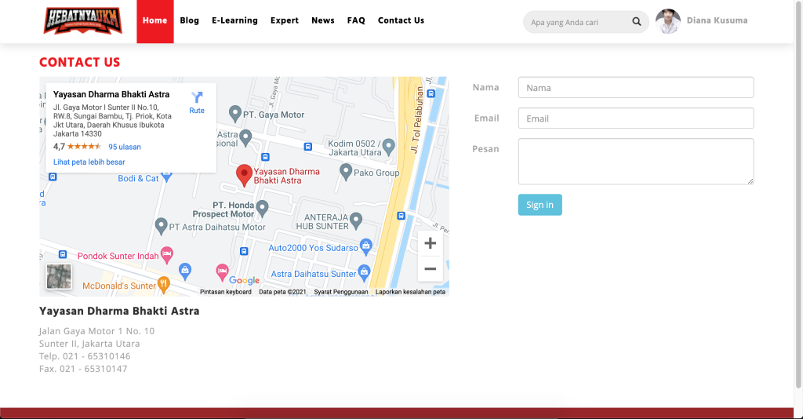Zoom in the map with plus button
The image size is (803, 419).
coord(431,243)
